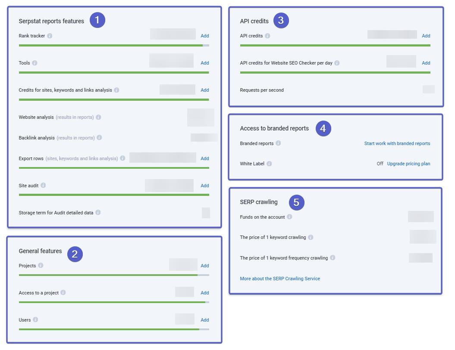Viewport: 455px width, 350px height.
Task: Click the 'Requests per second' label
Action: [262, 90]
